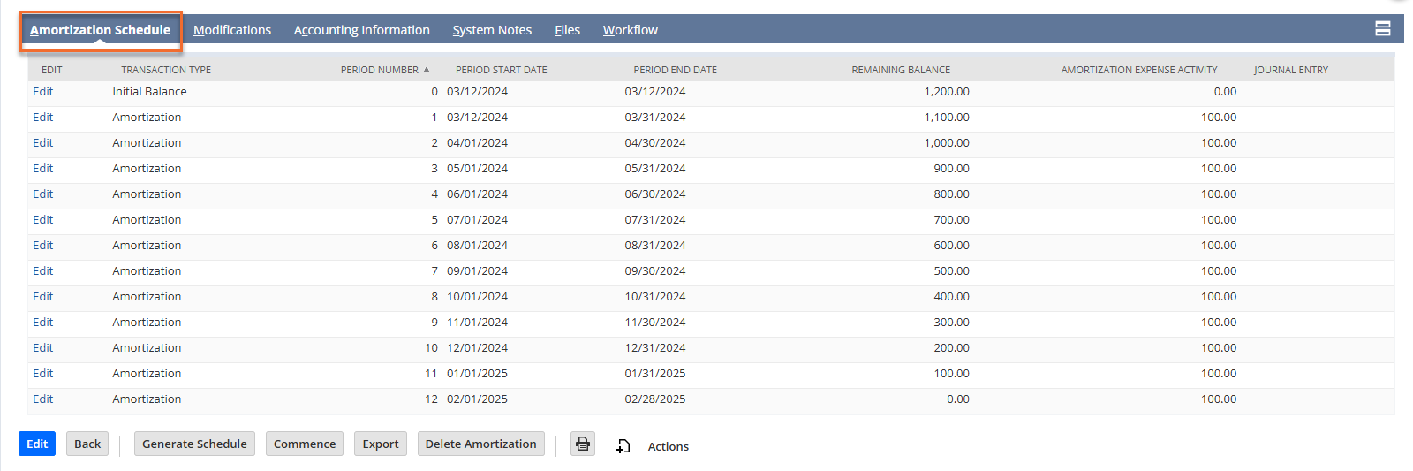Click Delete Amortization button

[480, 444]
